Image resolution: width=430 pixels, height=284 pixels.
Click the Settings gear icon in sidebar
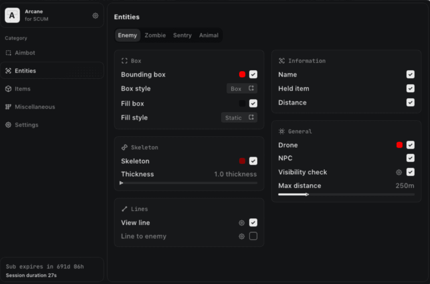8,125
